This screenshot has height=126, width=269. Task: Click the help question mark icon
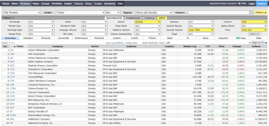[x=239, y=3]
